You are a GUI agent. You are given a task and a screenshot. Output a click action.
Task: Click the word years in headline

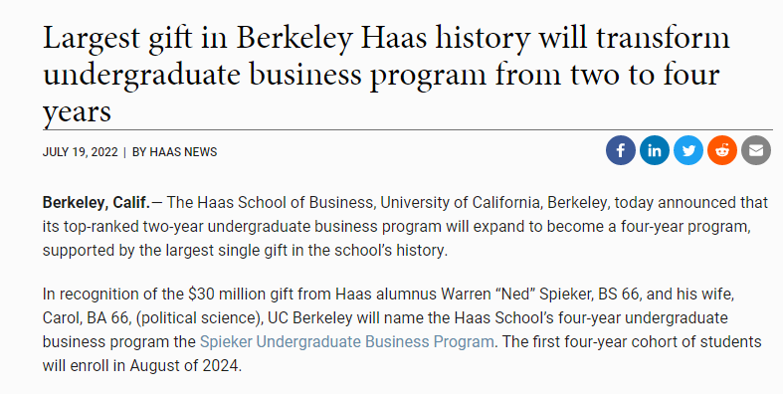coord(77,112)
